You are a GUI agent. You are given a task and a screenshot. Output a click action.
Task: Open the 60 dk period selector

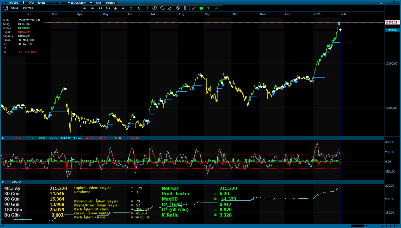[x=41, y=3]
